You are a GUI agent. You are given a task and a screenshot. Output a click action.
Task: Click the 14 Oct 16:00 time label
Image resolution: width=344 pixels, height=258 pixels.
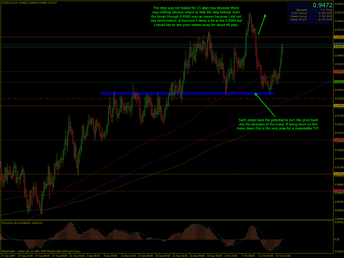(283, 256)
